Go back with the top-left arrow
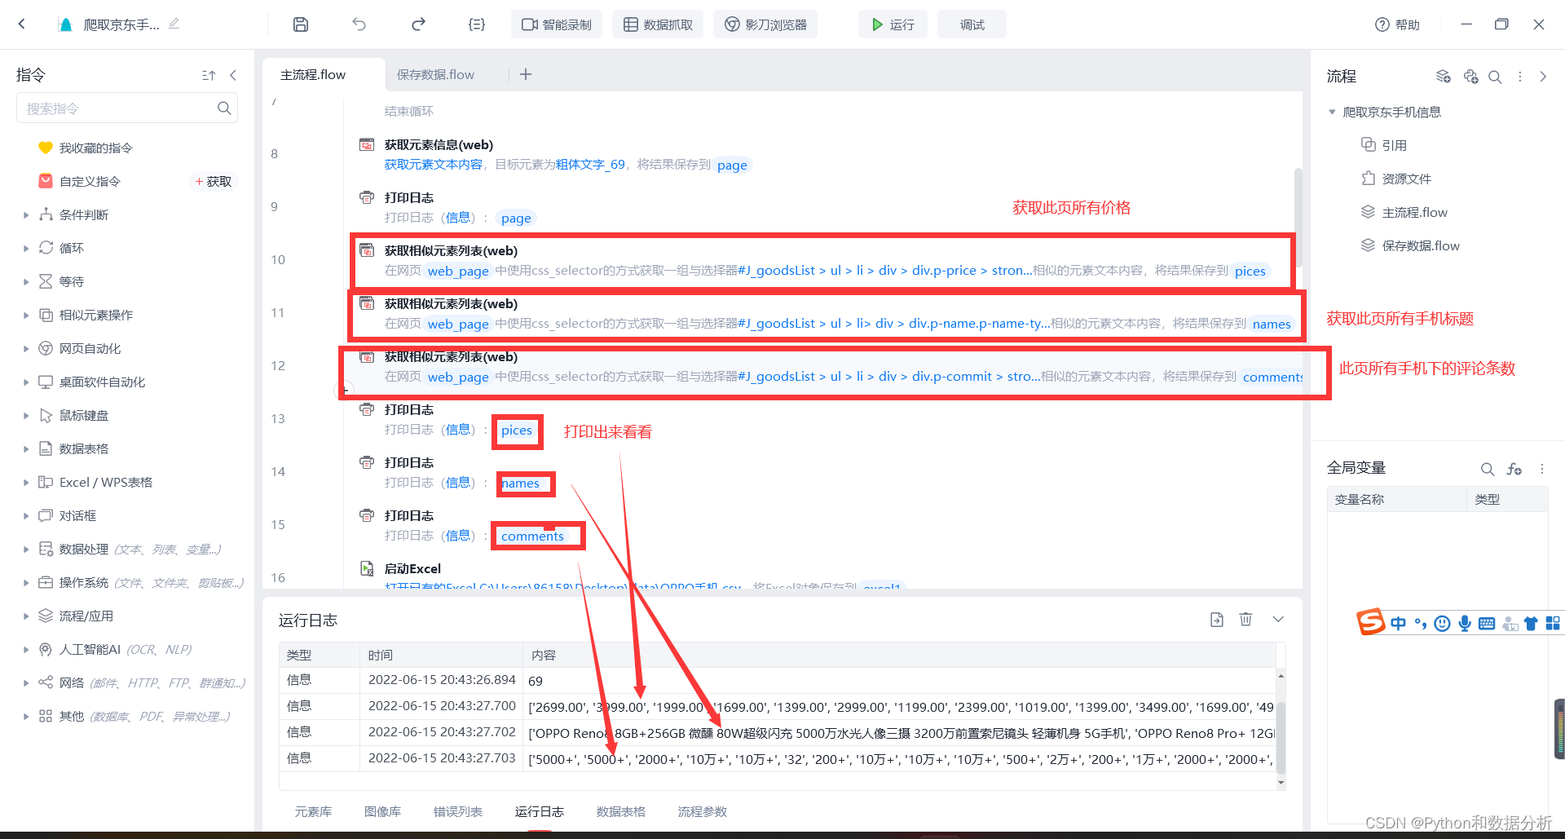The width and height of the screenshot is (1565, 839). coord(22,24)
